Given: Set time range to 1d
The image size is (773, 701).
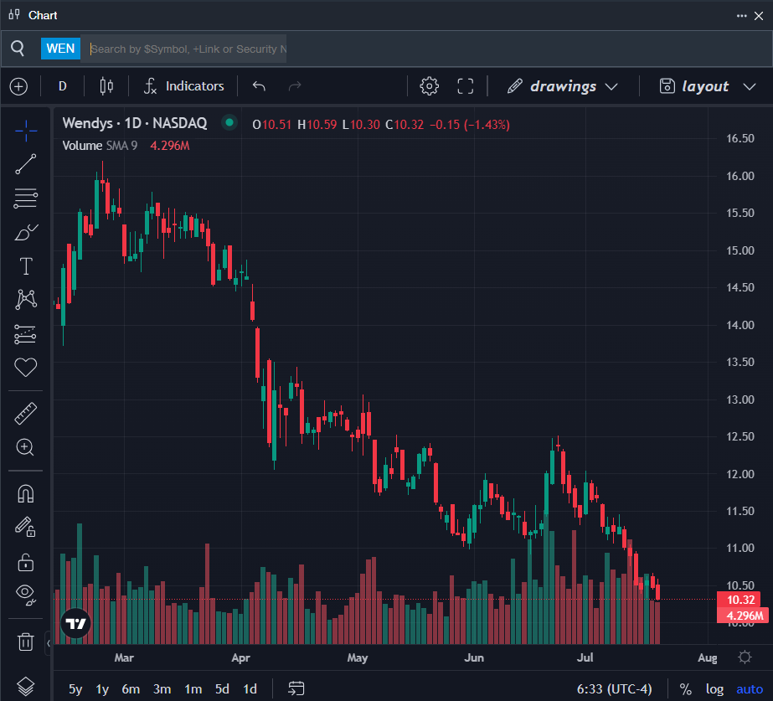Looking at the screenshot, I should pyautogui.click(x=250, y=689).
